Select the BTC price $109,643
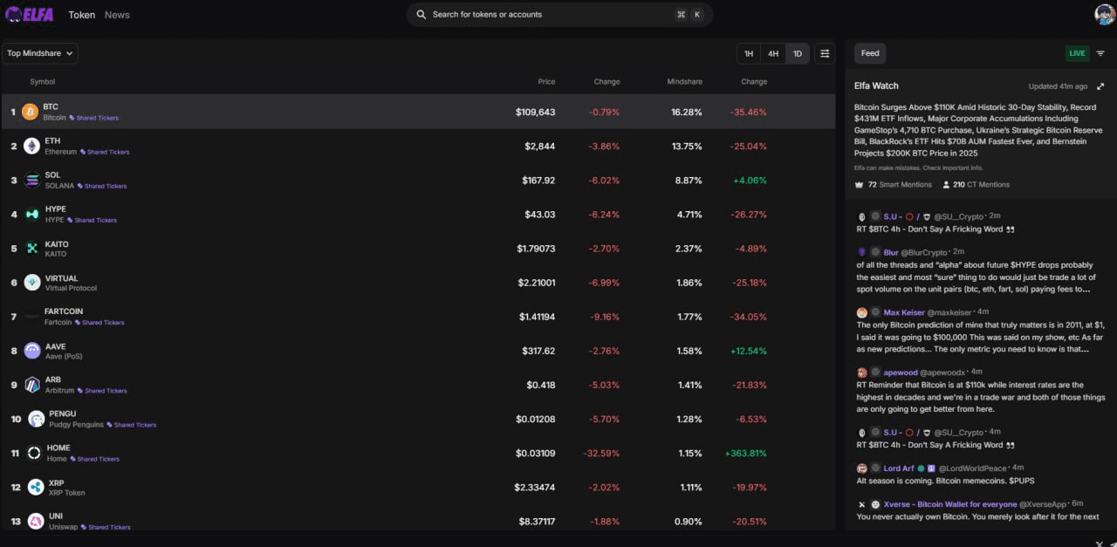Screen dimensions: 1117x547 pos(535,113)
